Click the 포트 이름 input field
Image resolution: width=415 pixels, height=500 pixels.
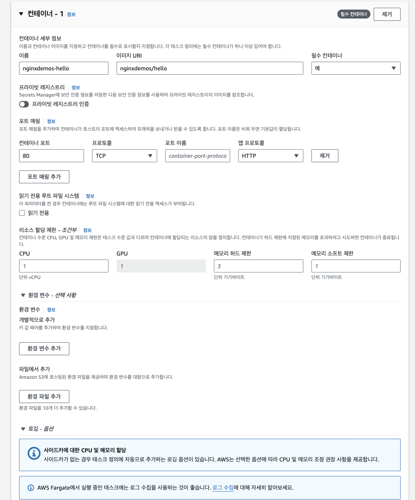(198, 156)
